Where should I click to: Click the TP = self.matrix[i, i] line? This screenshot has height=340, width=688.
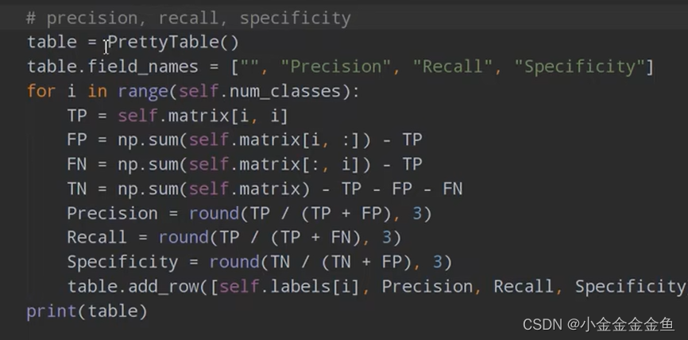[178, 116]
